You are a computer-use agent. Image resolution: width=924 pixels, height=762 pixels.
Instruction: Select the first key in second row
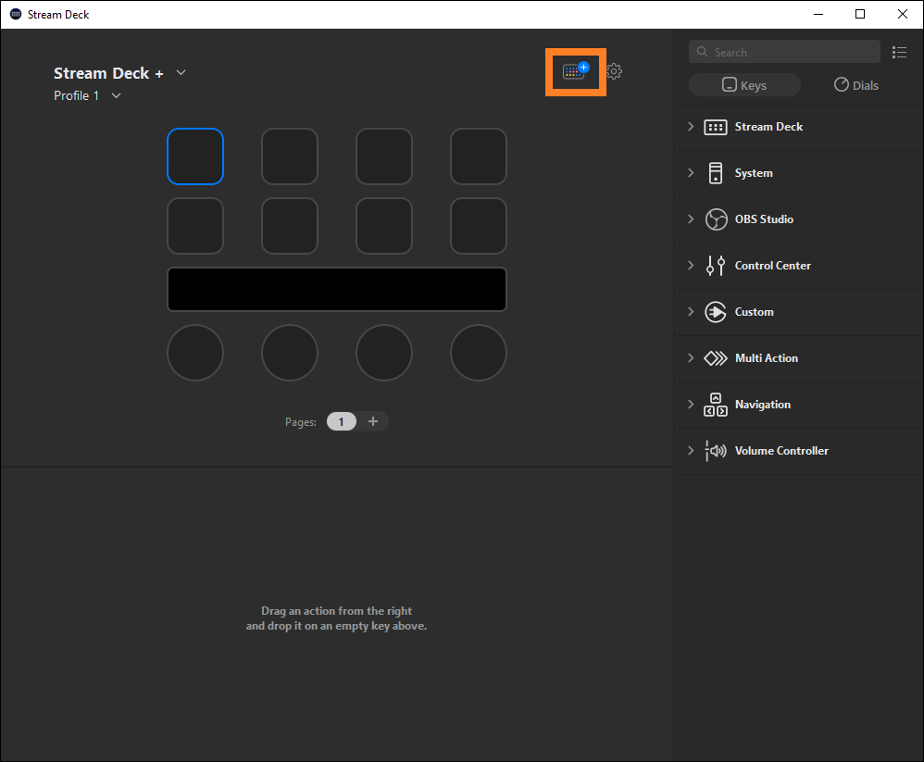point(195,226)
